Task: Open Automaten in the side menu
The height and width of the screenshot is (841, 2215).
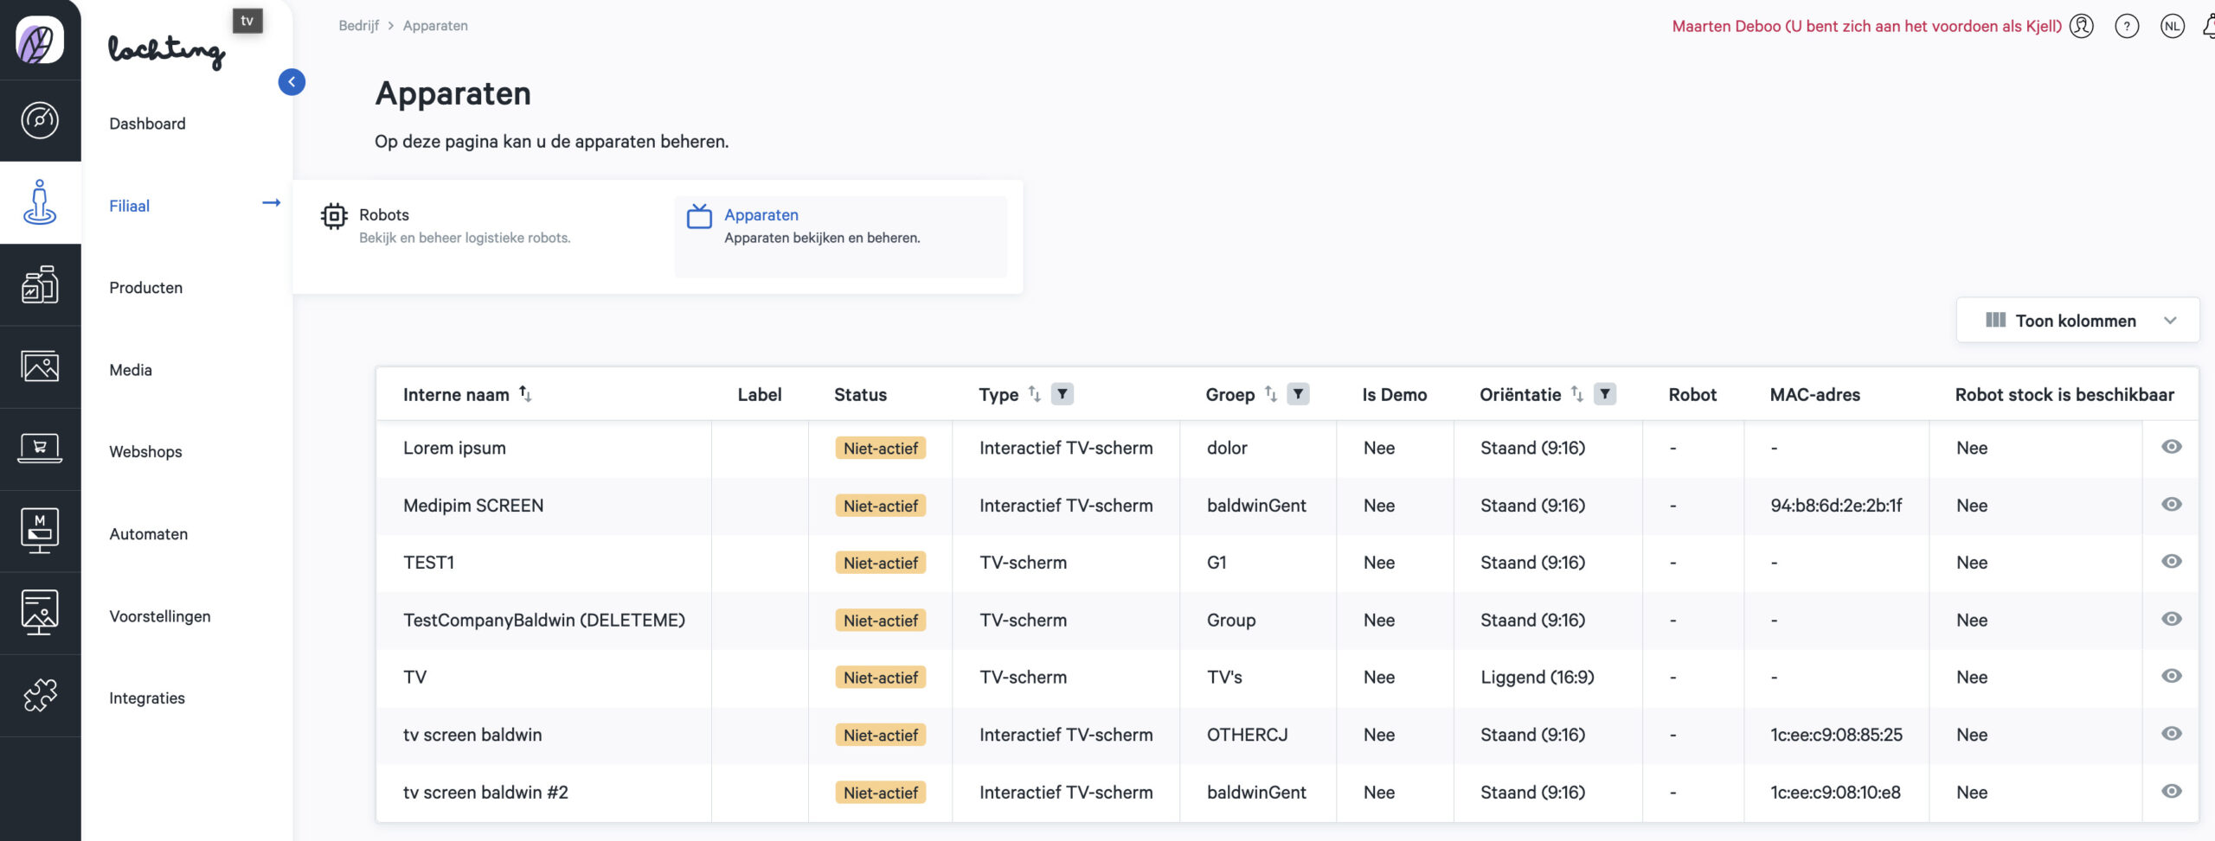Action: click(148, 534)
